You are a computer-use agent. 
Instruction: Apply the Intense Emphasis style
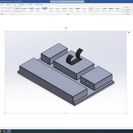(x=71, y=9)
